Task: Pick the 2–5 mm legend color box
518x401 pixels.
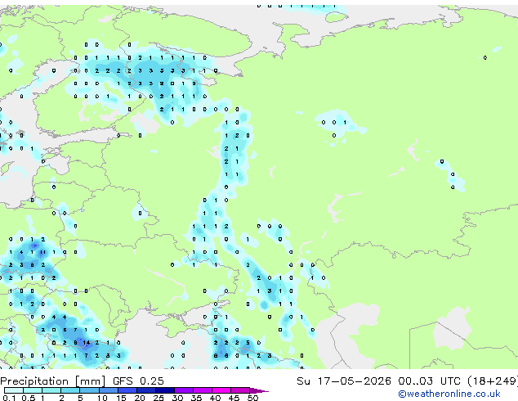Action: click(x=70, y=390)
